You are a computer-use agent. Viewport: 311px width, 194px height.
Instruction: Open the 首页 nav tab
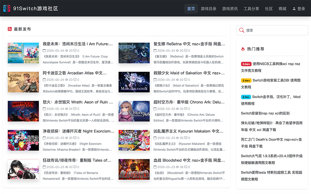pos(191,9)
